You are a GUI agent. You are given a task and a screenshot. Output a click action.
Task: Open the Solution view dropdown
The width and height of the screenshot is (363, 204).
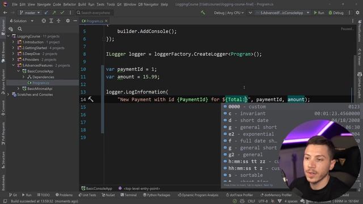click(22, 21)
